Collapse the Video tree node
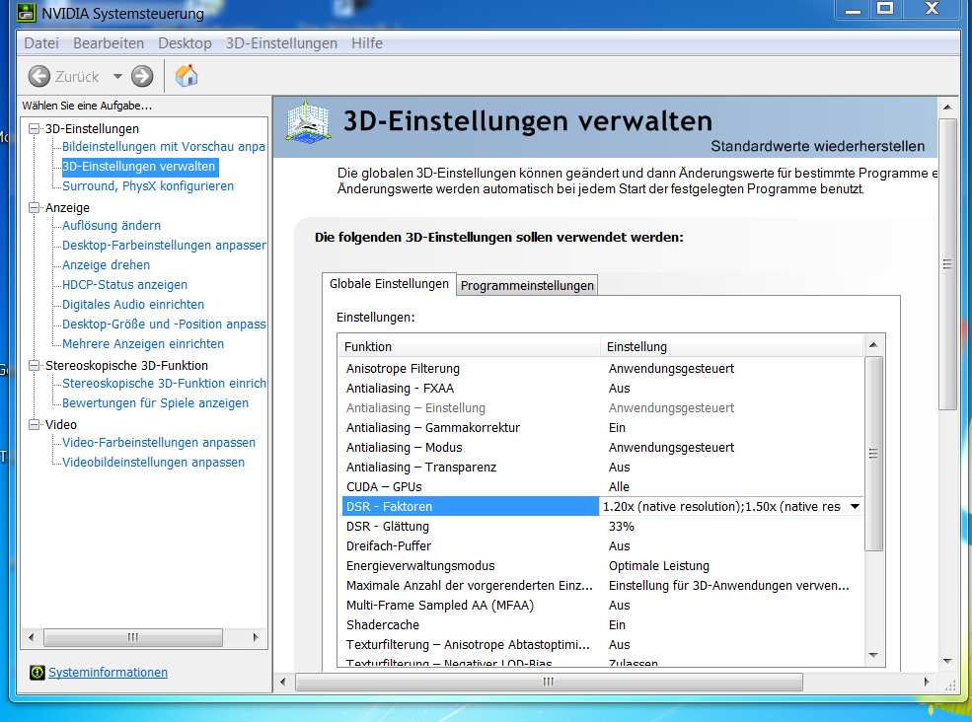The width and height of the screenshot is (972, 722). pos(35,424)
